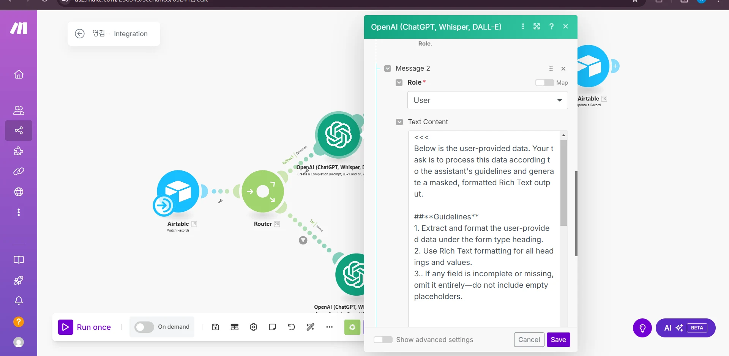729x356 pixels.
Task: Open scenario settings gear
Action: coord(254,327)
